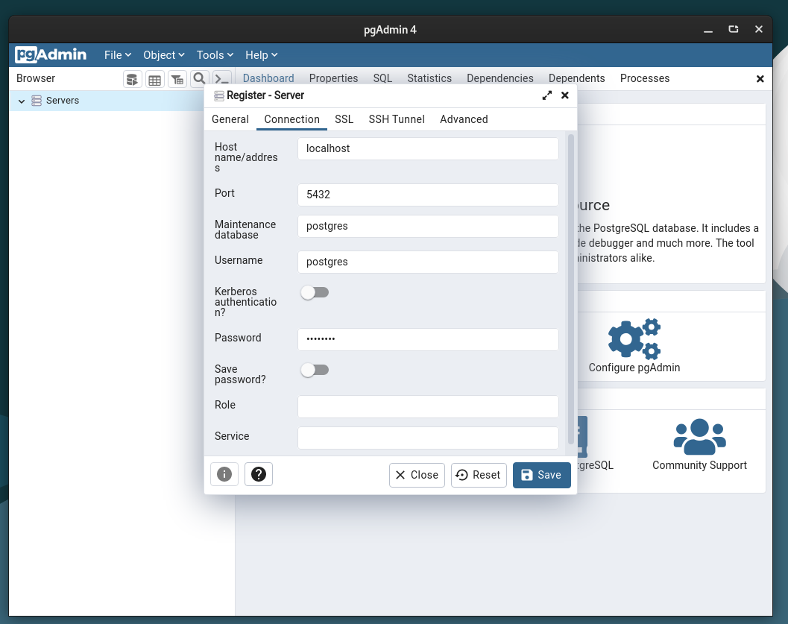The image size is (788, 624).
Task: Select the Dashboard panel tab
Action: point(268,78)
